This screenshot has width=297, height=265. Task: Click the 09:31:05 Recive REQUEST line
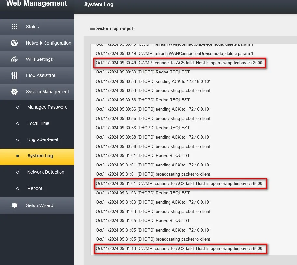[x=142, y=221]
